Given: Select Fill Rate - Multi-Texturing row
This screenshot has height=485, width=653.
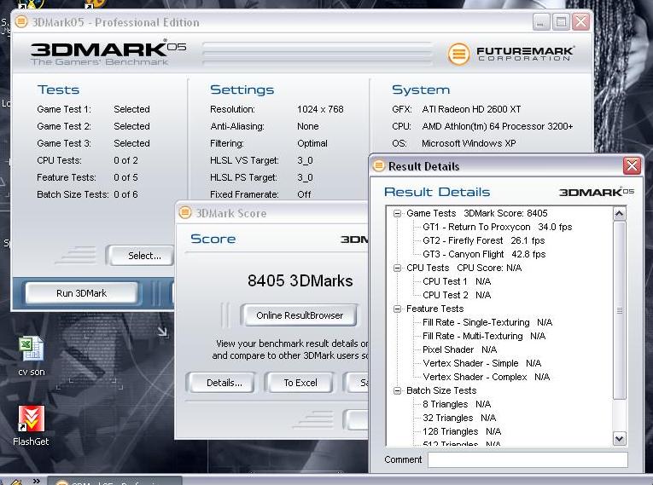Looking at the screenshot, I should pos(484,336).
